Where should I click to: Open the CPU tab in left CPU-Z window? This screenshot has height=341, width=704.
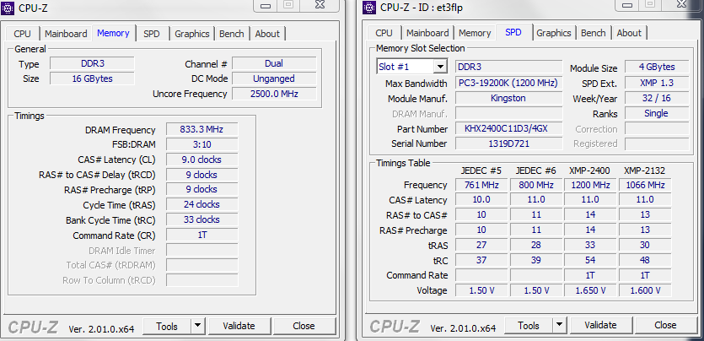click(x=23, y=34)
